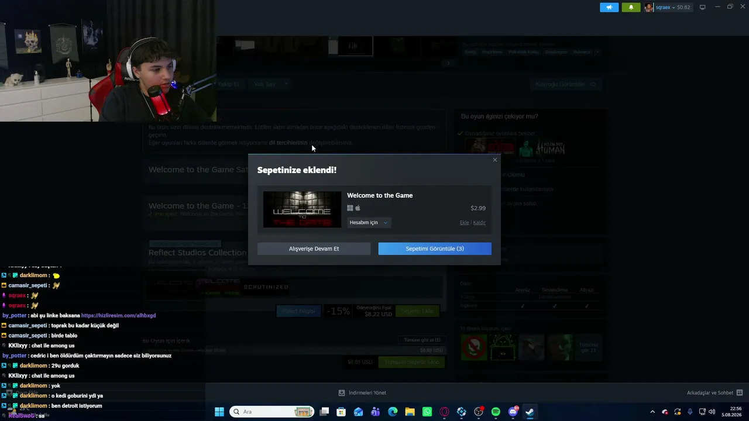The height and width of the screenshot is (421, 749).
Task: Open WhatsApp from taskbar
Action: [427, 412]
